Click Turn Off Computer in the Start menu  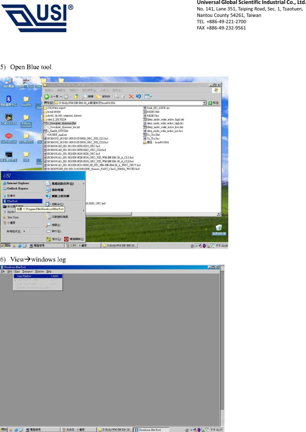tap(74, 239)
